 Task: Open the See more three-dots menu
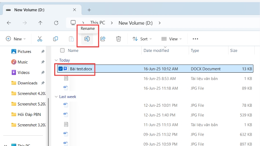pyautogui.click(x=195, y=39)
